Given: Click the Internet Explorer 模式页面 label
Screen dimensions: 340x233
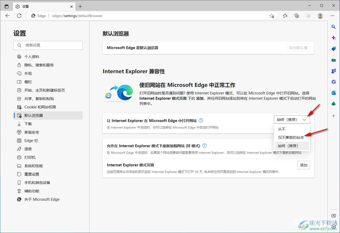Looking at the screenshot, I should [x=130, y=165].
